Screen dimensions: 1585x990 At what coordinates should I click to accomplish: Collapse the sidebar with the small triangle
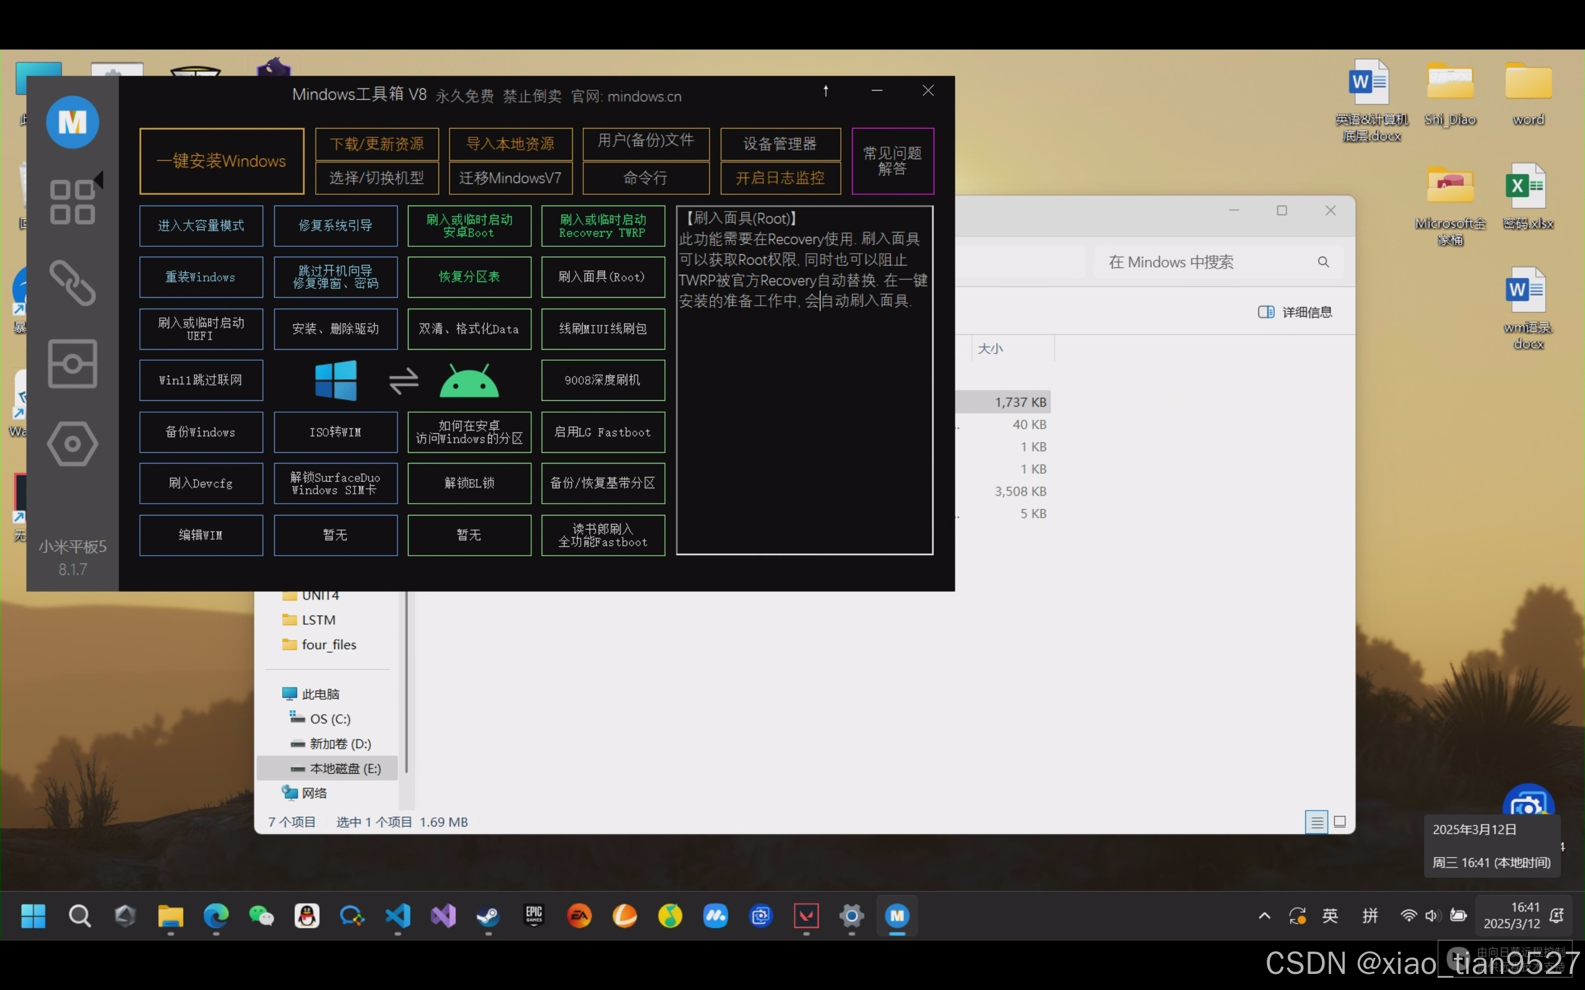100,179
